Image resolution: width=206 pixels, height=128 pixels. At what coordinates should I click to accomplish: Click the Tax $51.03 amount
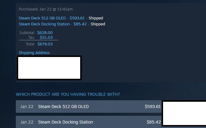46,38
